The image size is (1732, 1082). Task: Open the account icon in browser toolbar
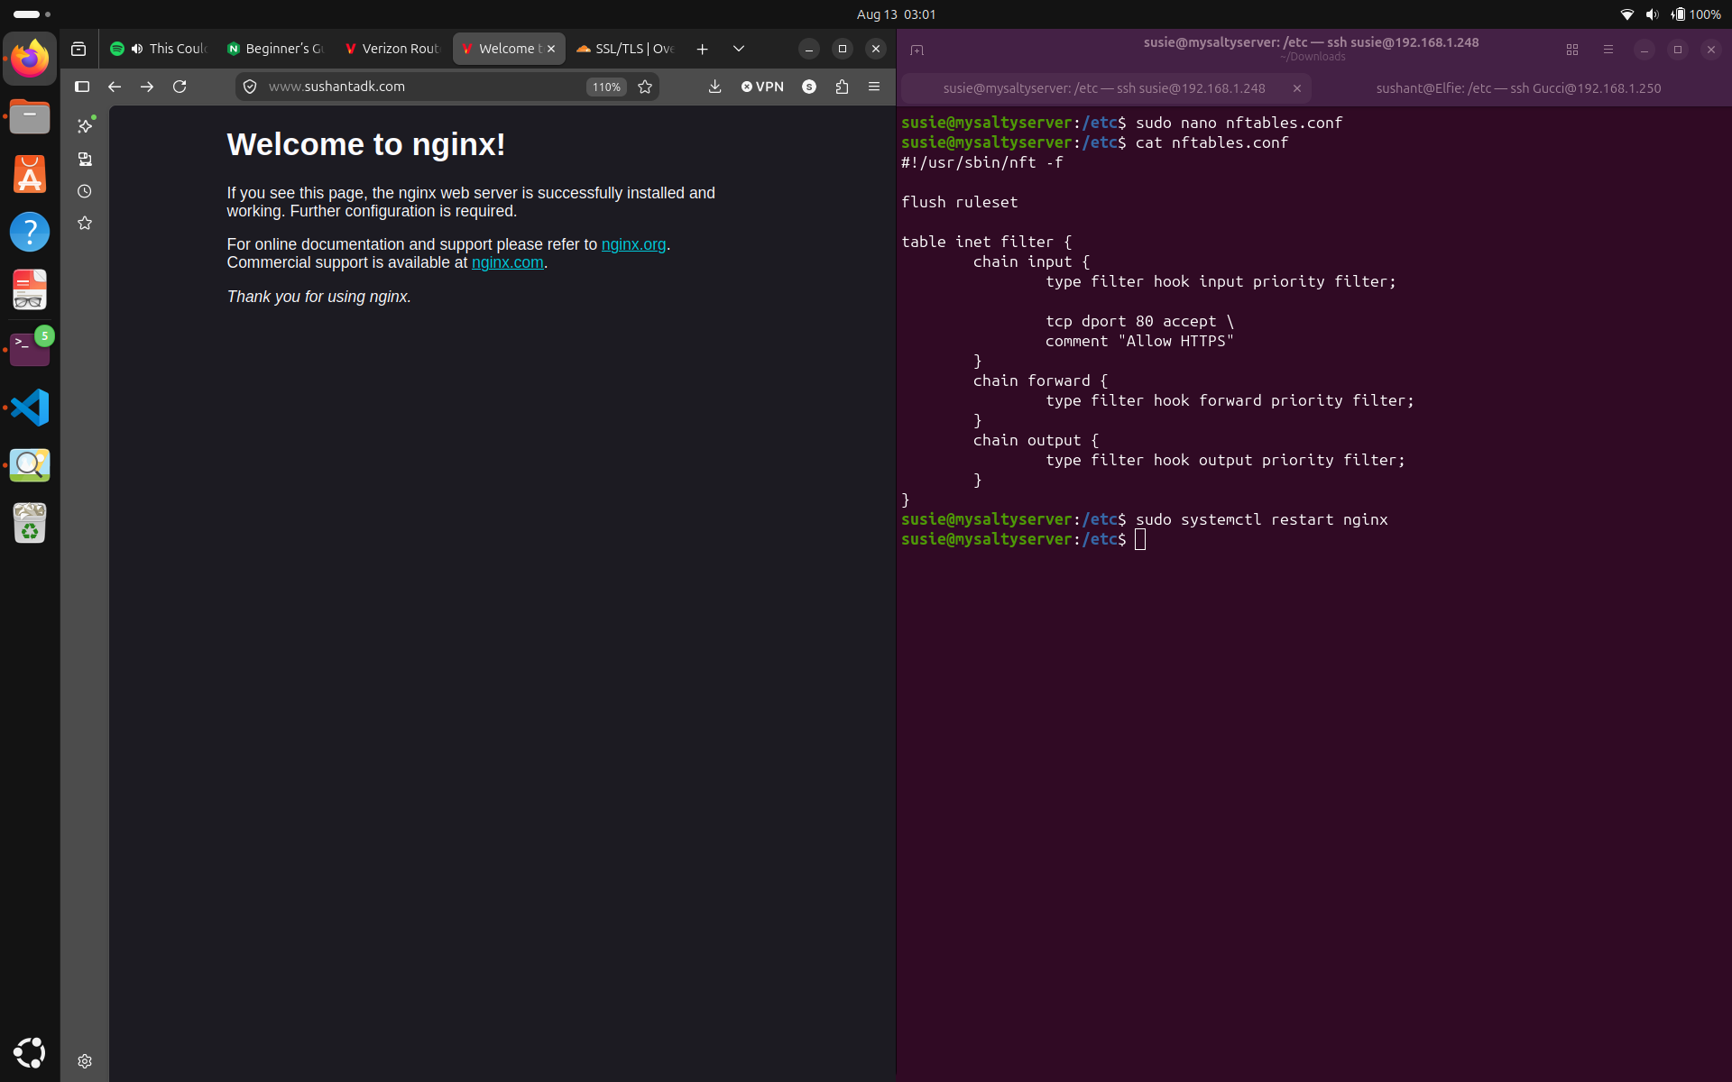pos(809,87)
